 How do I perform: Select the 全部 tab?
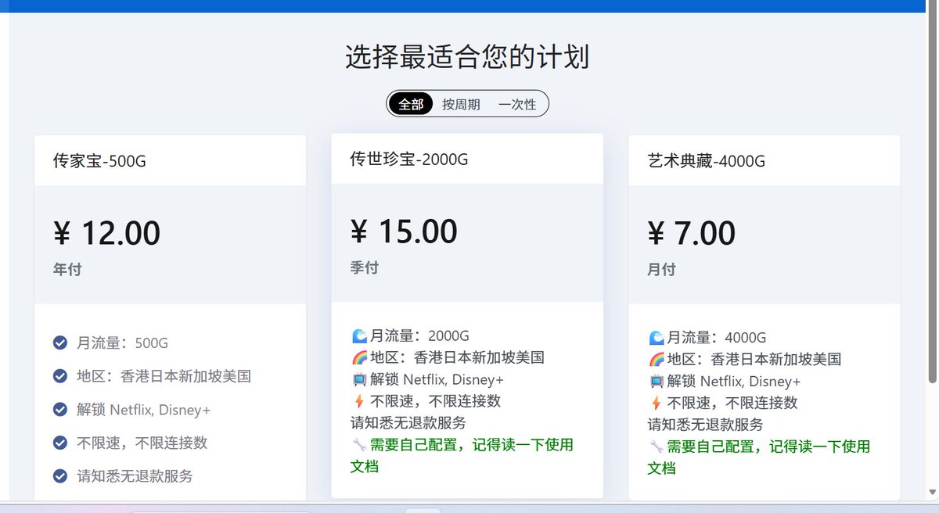pyautogui.click(x=411, y=104)
